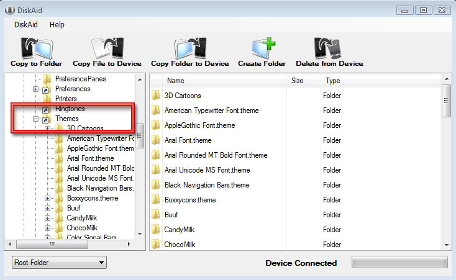Select Arial Rounded MT Bold in tree
The width and height of the screenshot is (456, 280).
pyautogui.click(x=101, y=168)
